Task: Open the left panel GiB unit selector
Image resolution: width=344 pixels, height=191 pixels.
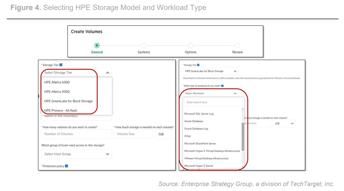Action: pyautogui.click(x=165, y=134)
